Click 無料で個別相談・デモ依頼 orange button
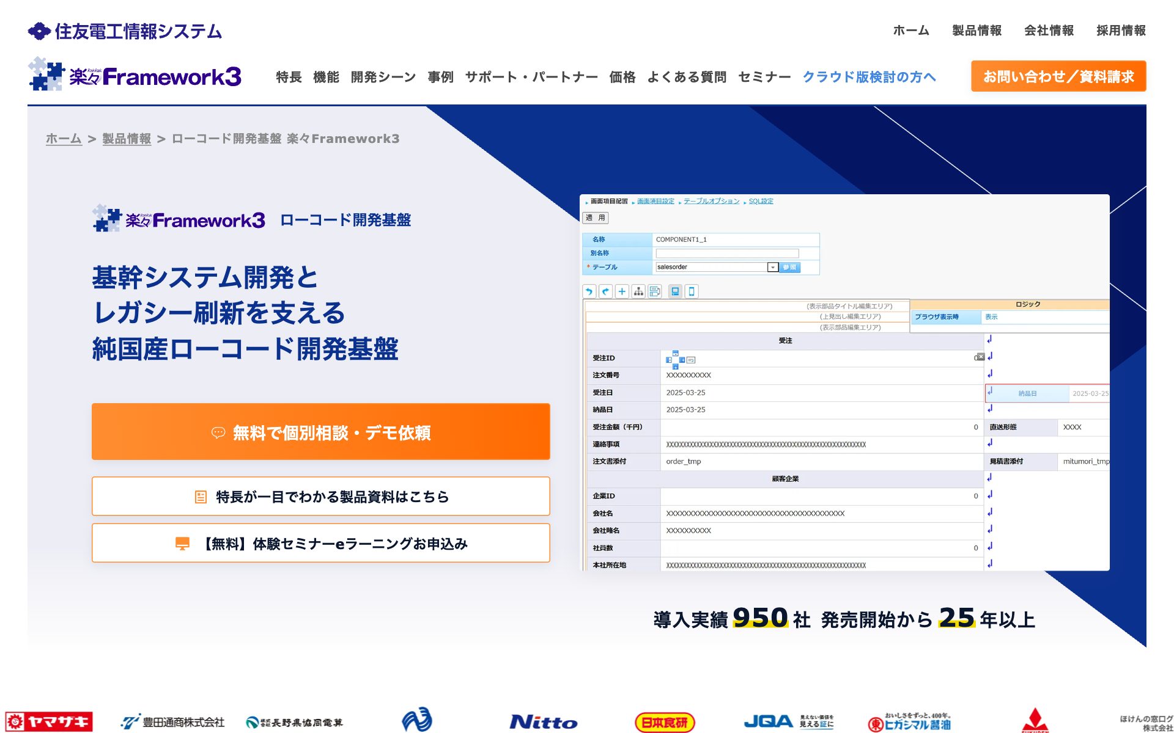Image resolution: width=1174 pixels, height=733 pixels. pos(321,432)
